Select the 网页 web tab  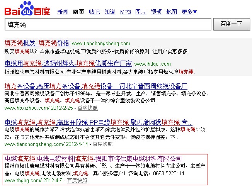coord(78,12)
